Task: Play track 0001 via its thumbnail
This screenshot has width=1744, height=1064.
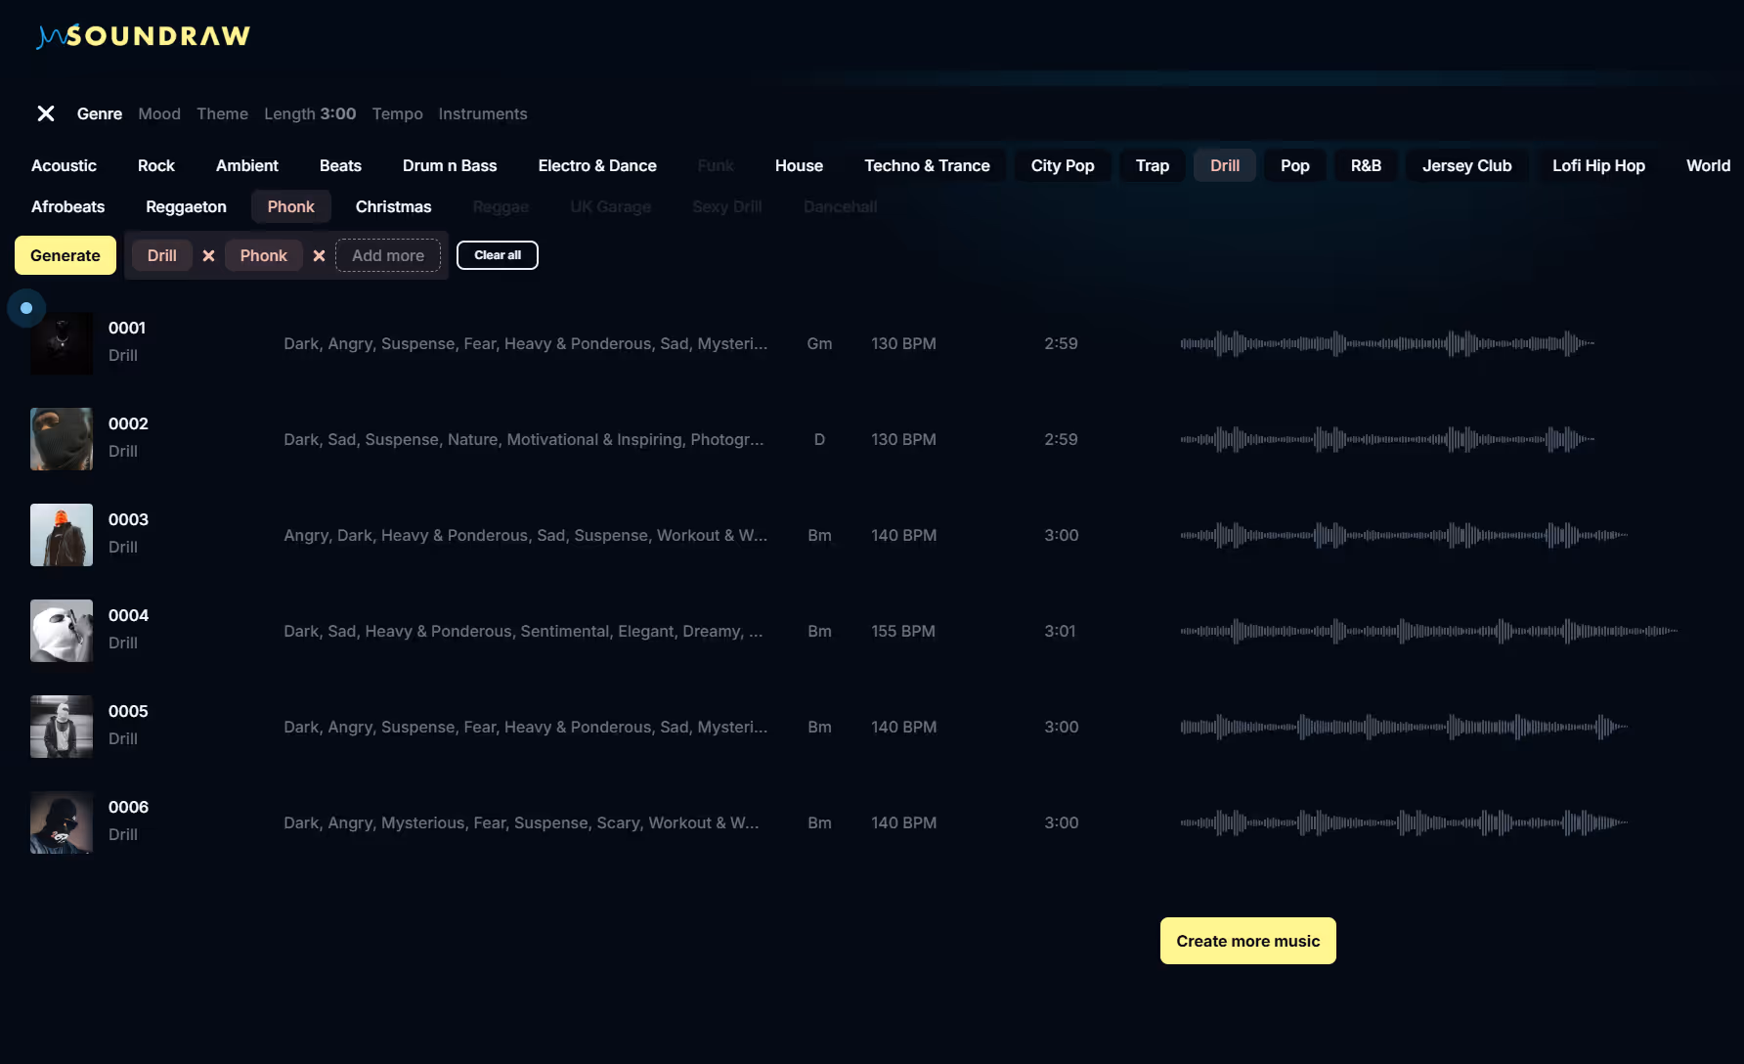Action: pos(62,343)
